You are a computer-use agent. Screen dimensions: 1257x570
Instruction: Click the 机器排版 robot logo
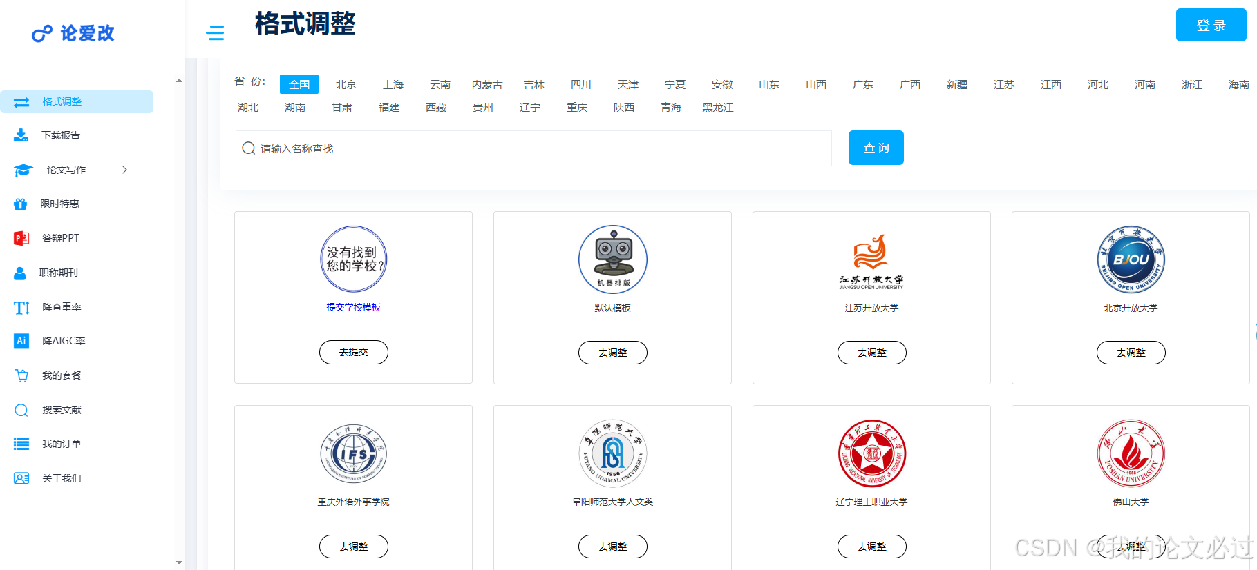pos(613,259)
